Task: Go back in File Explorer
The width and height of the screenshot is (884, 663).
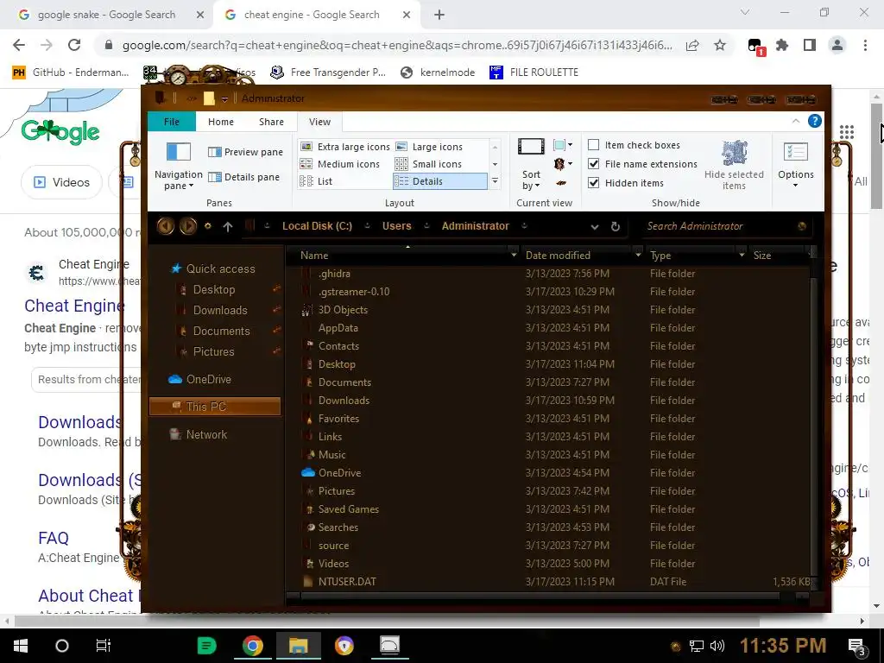Action: 165,226
